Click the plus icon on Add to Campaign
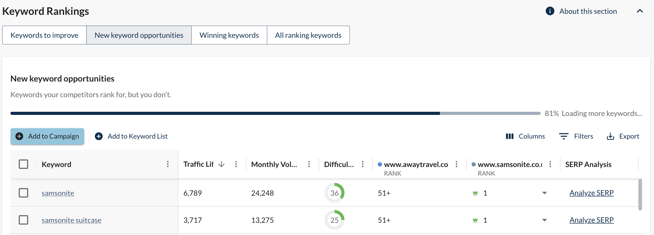The height and width of the screenshot is (235, 654). pyautogui.click(x=19, y=136)
